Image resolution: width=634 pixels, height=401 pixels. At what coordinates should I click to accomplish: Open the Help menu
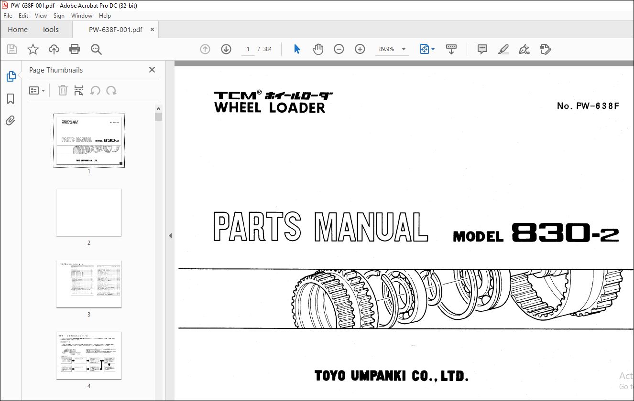(x=105, y=16)
